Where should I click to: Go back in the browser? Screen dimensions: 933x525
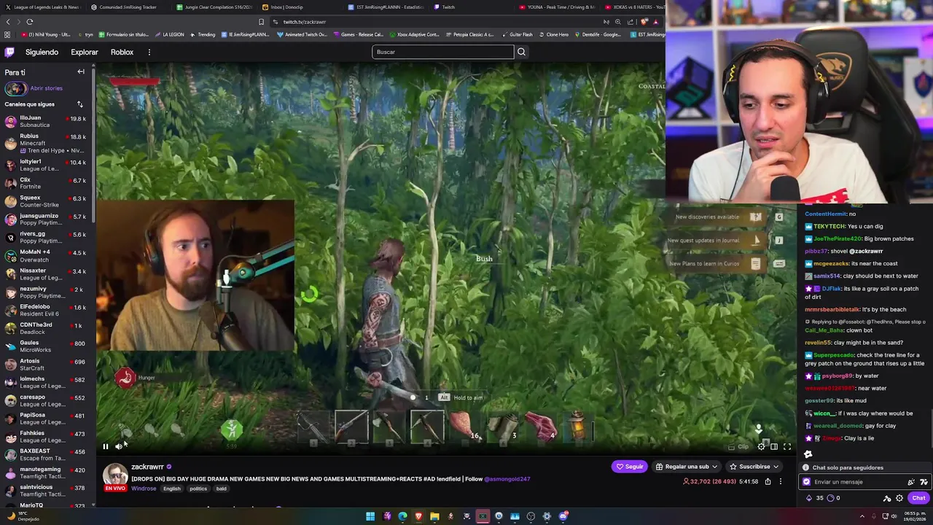[x=8, y=22]
